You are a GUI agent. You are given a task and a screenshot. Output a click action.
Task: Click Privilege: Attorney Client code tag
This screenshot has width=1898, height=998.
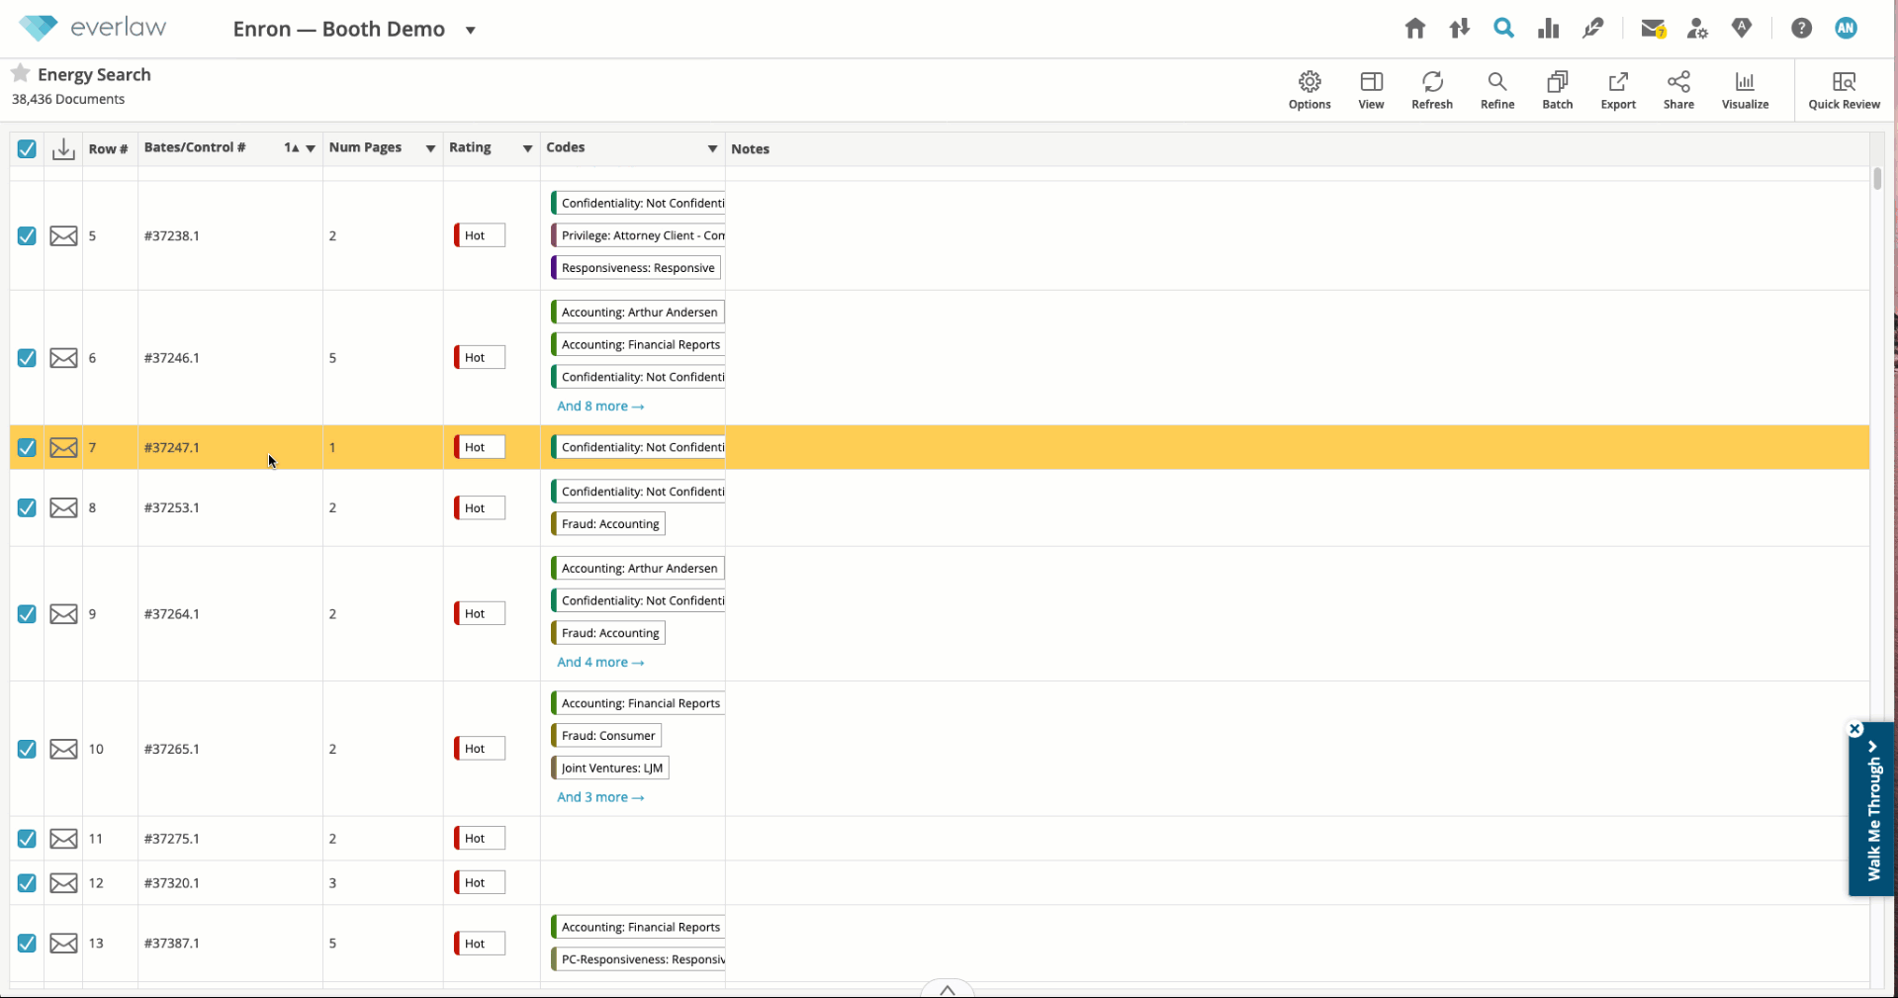[638, 235]
